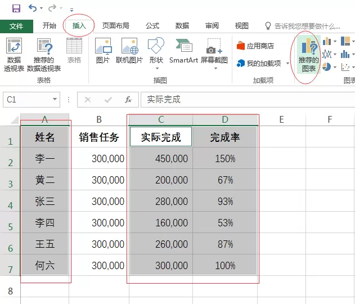Click the insert function fx icon
The width and height of the screenshot is (355, 304).
[x=128, y=100]
